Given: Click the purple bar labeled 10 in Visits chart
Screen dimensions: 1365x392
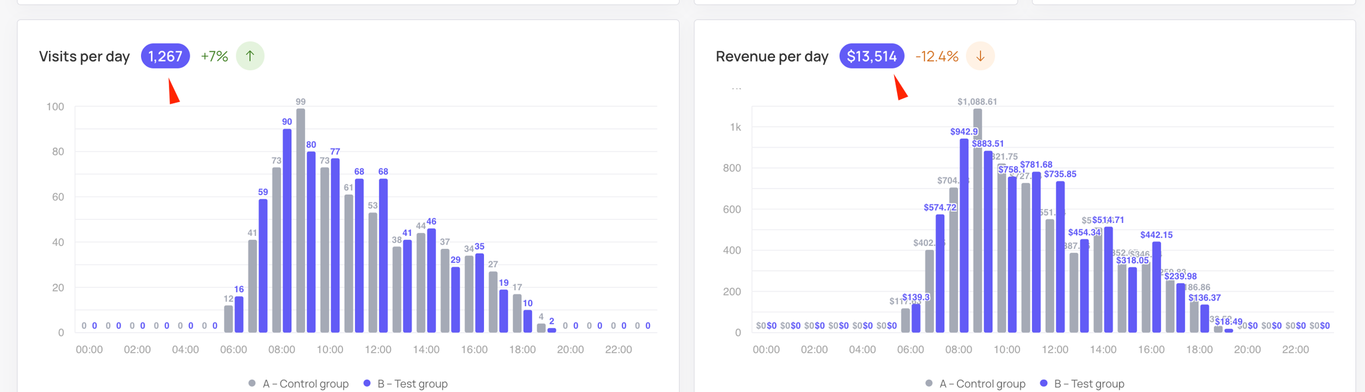Looking at the screenshot, I should (528, 321).
